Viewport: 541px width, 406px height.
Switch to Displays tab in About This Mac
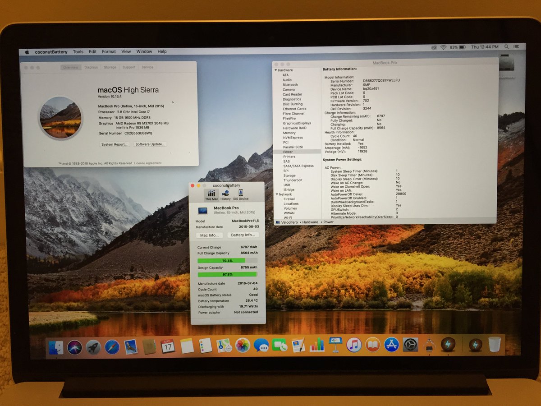click(x=91, y=67)
